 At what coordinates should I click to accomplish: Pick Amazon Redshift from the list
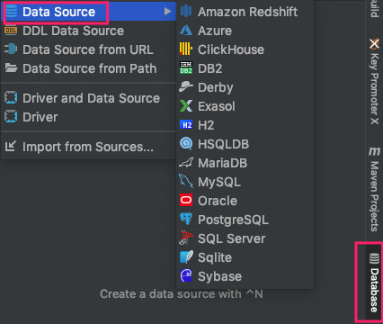tap(245, 12)
